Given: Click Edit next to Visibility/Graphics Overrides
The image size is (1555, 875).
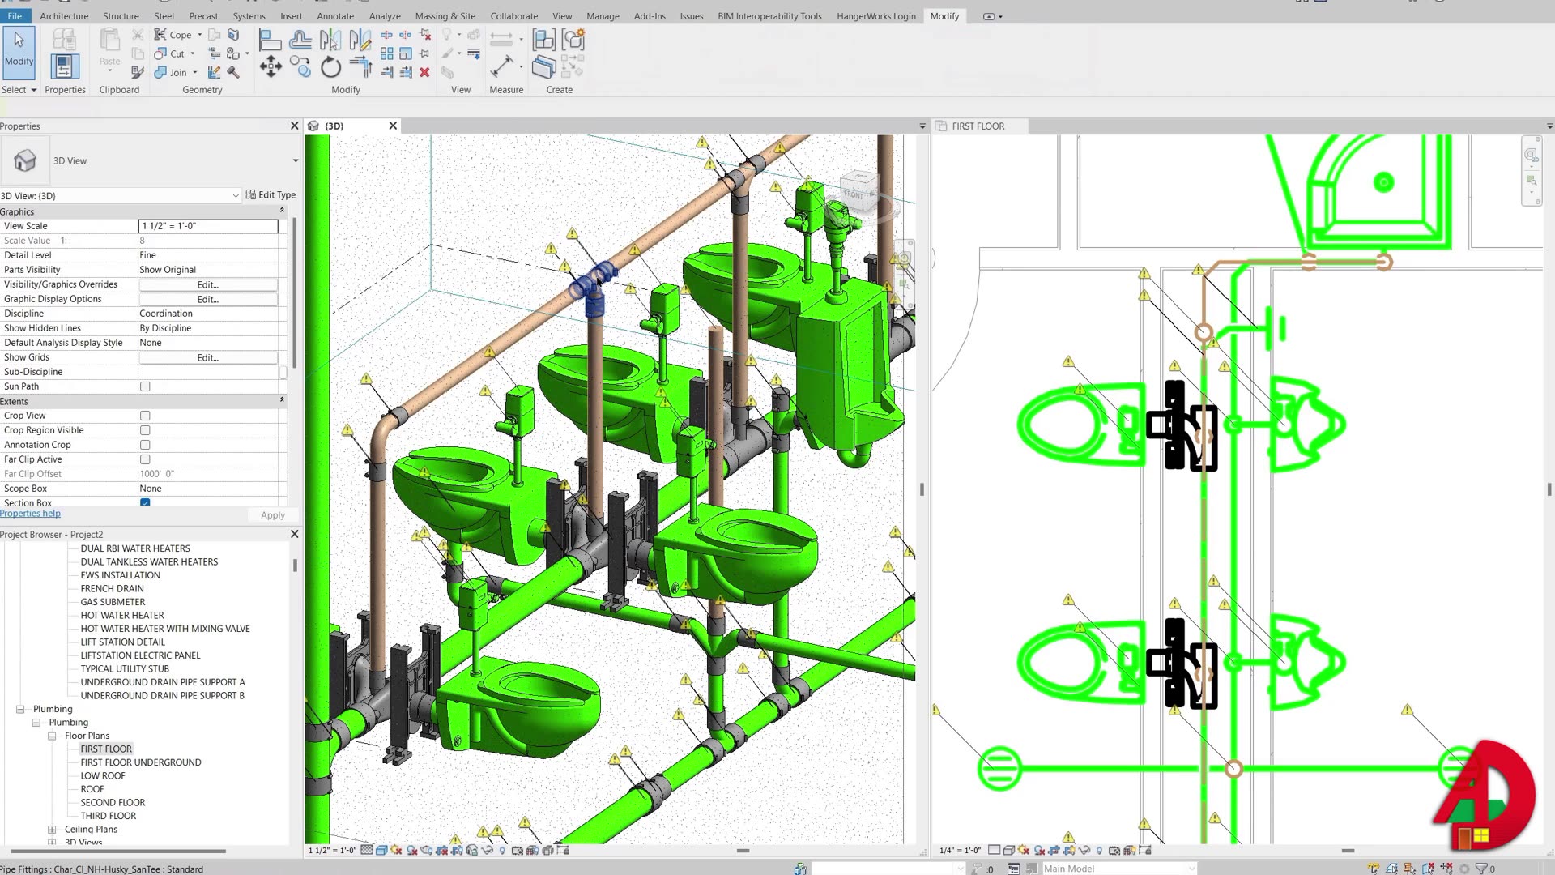Looking at the screenshot, I should [x=207, y=284].
